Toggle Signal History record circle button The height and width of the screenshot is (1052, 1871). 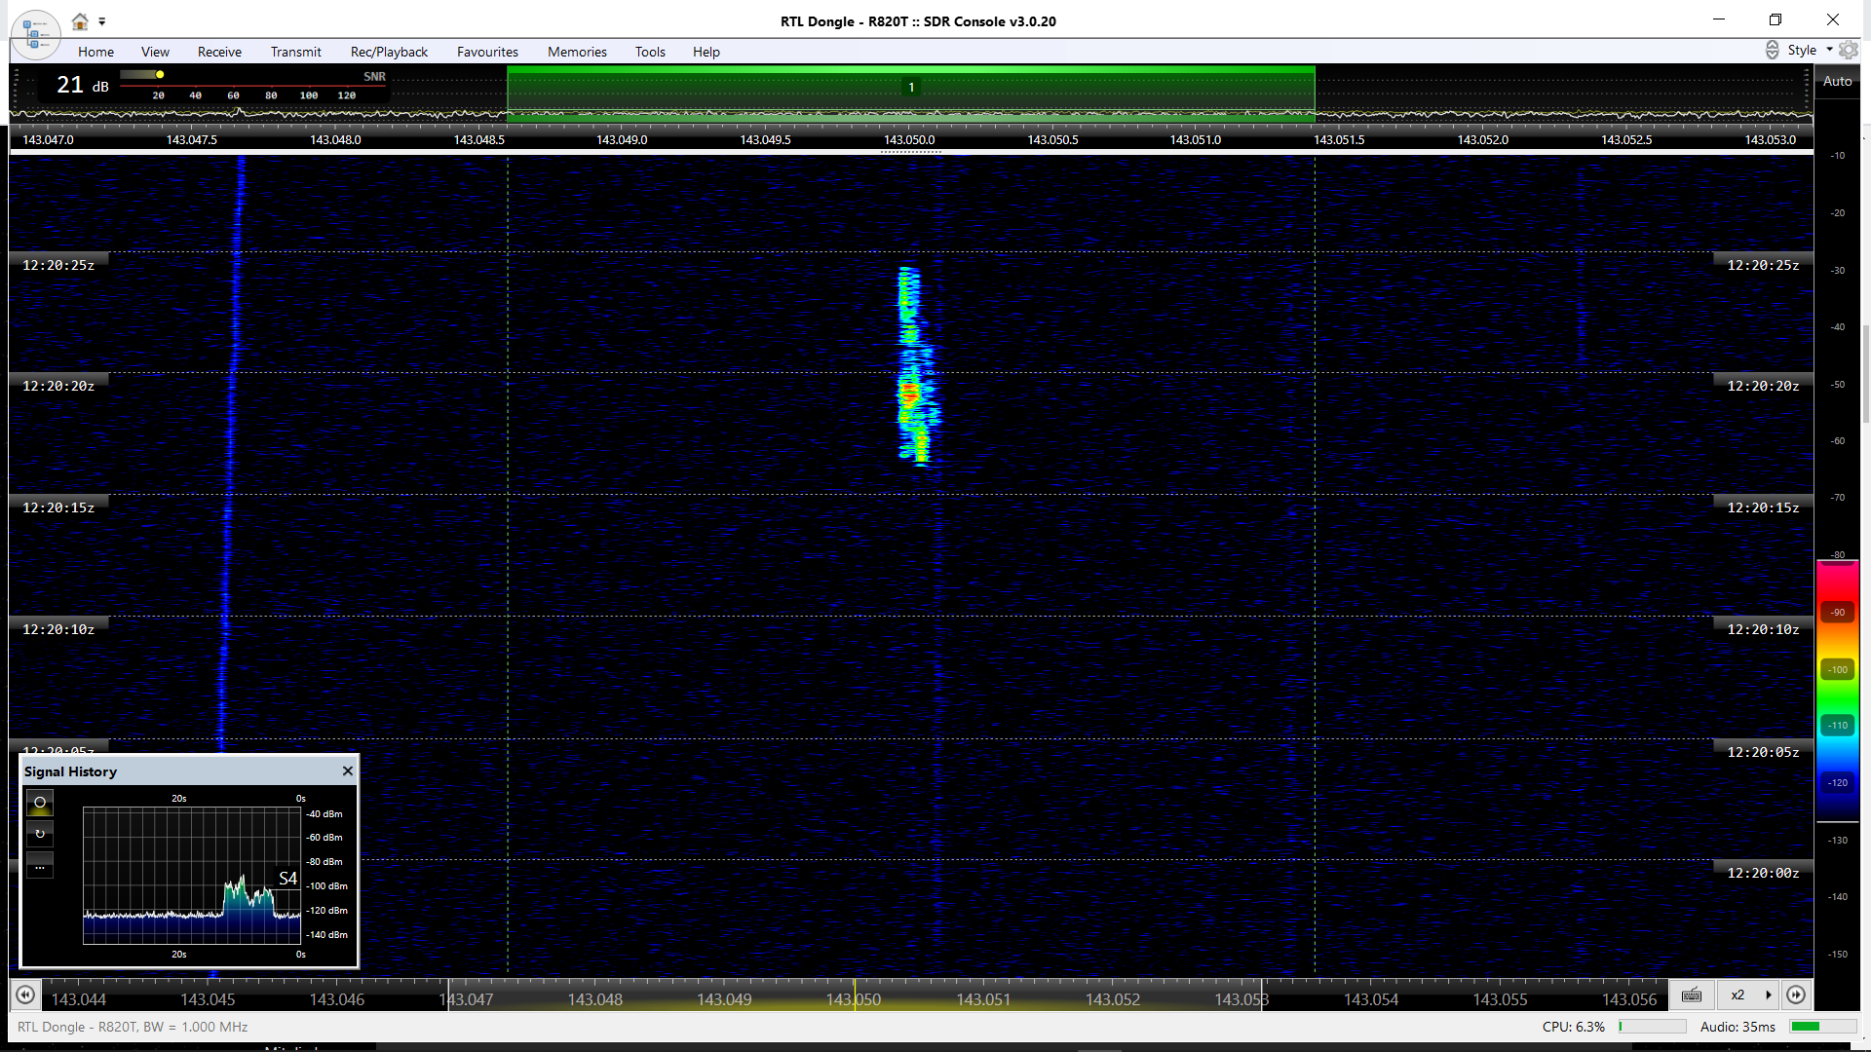[x=40, y=803]
